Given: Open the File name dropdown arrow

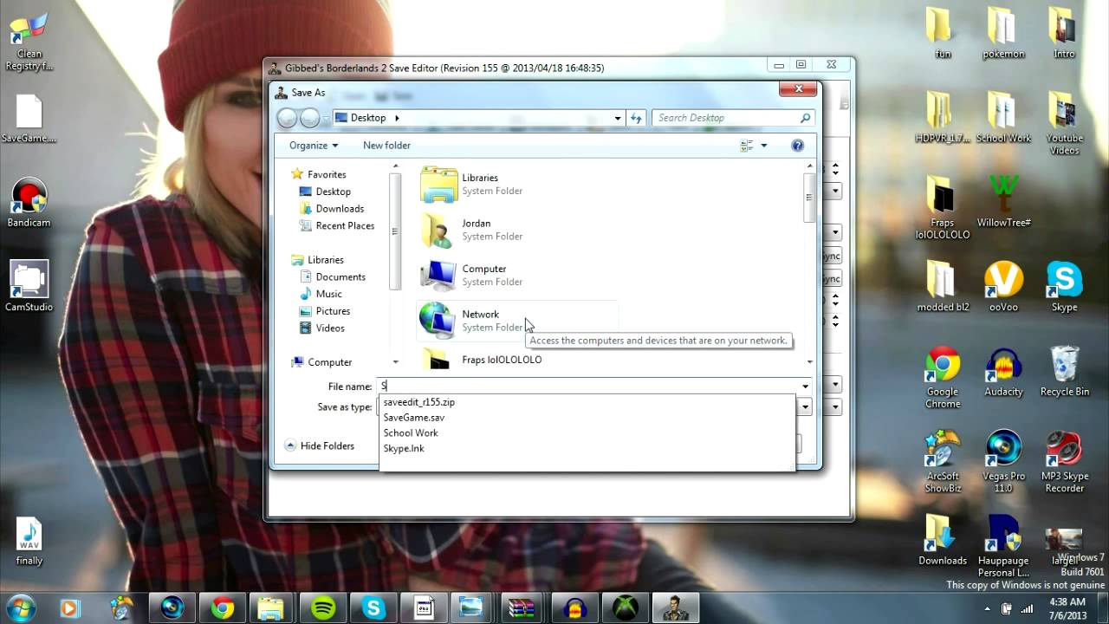Looking at the screenshot, I should pos(805,387).
